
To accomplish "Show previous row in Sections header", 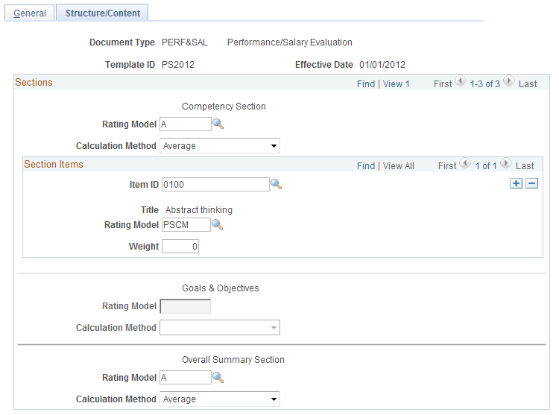I will click(461, 81).
